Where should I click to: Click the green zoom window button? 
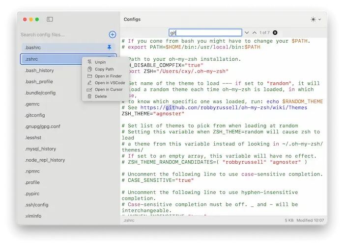coord(37,20)
